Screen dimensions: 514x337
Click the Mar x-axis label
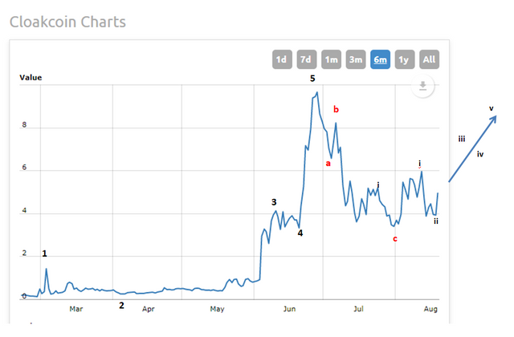[76, 307]
